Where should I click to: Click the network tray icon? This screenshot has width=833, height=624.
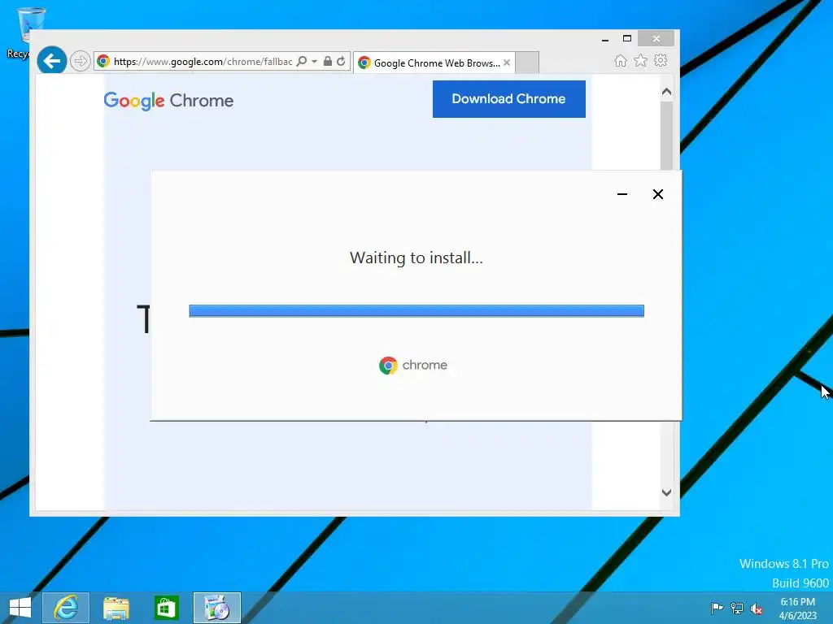point(737,608)
